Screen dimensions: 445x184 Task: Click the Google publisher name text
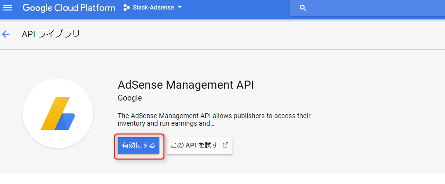pos(130,98)
